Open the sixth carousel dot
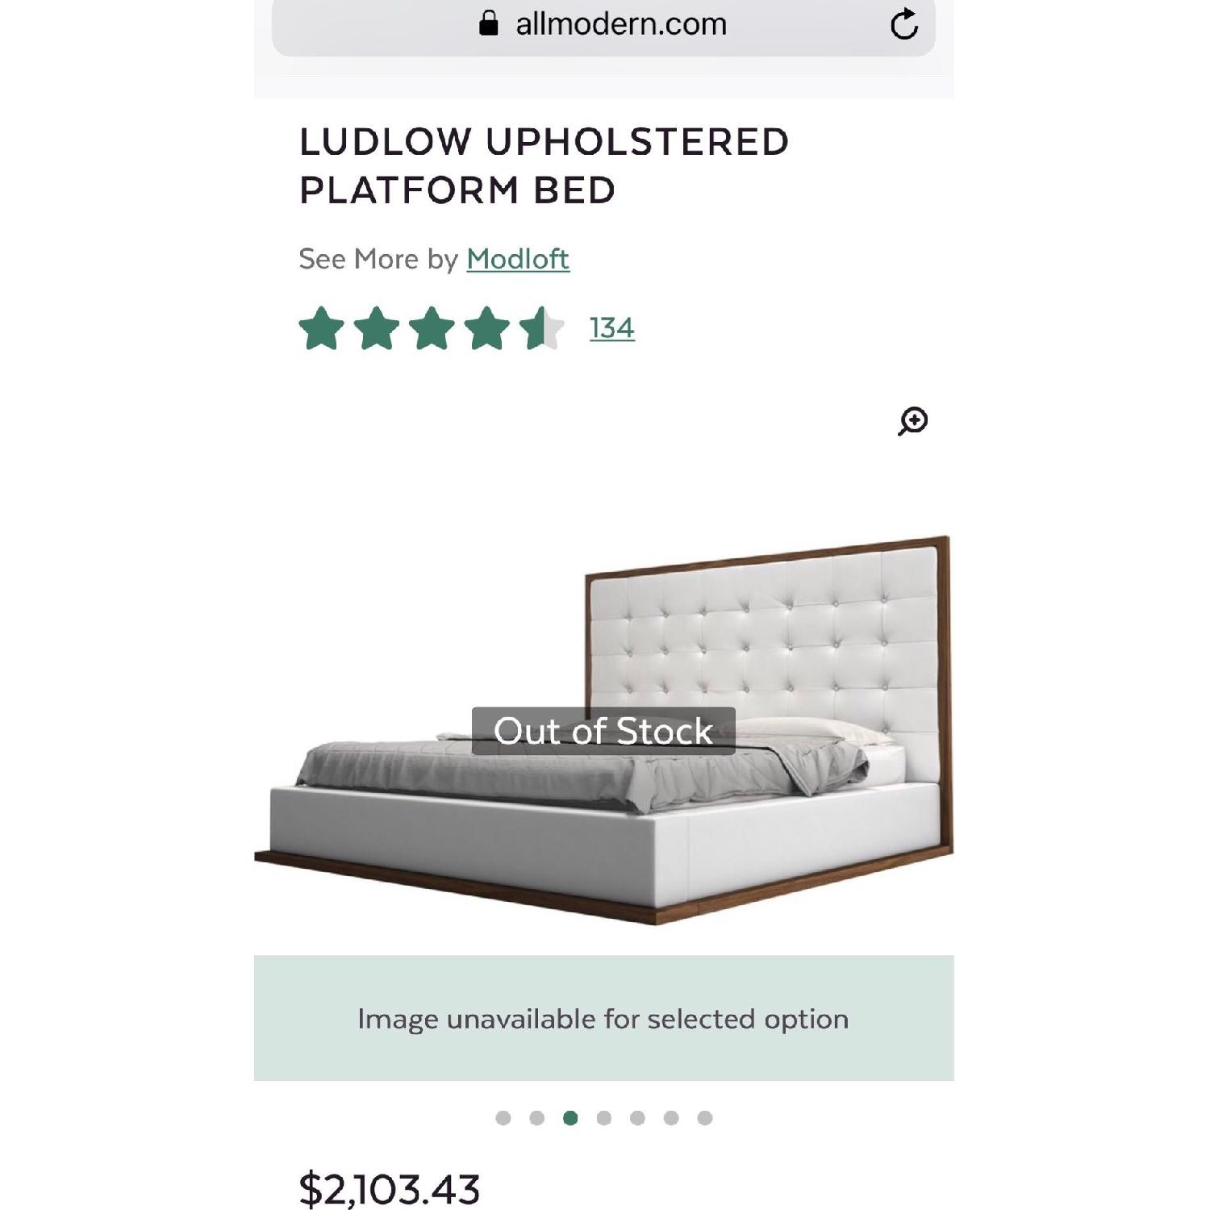Viewport: 1210px width, 1210px height. click(670, 1119)
